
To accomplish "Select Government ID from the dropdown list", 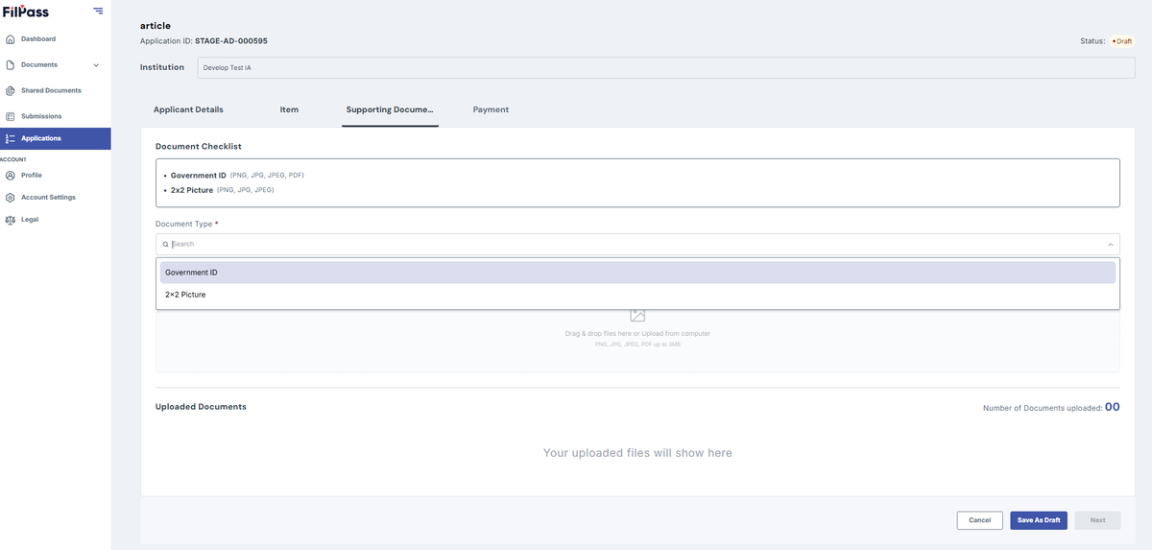I will pyautogui.click(x=637, y=273).
